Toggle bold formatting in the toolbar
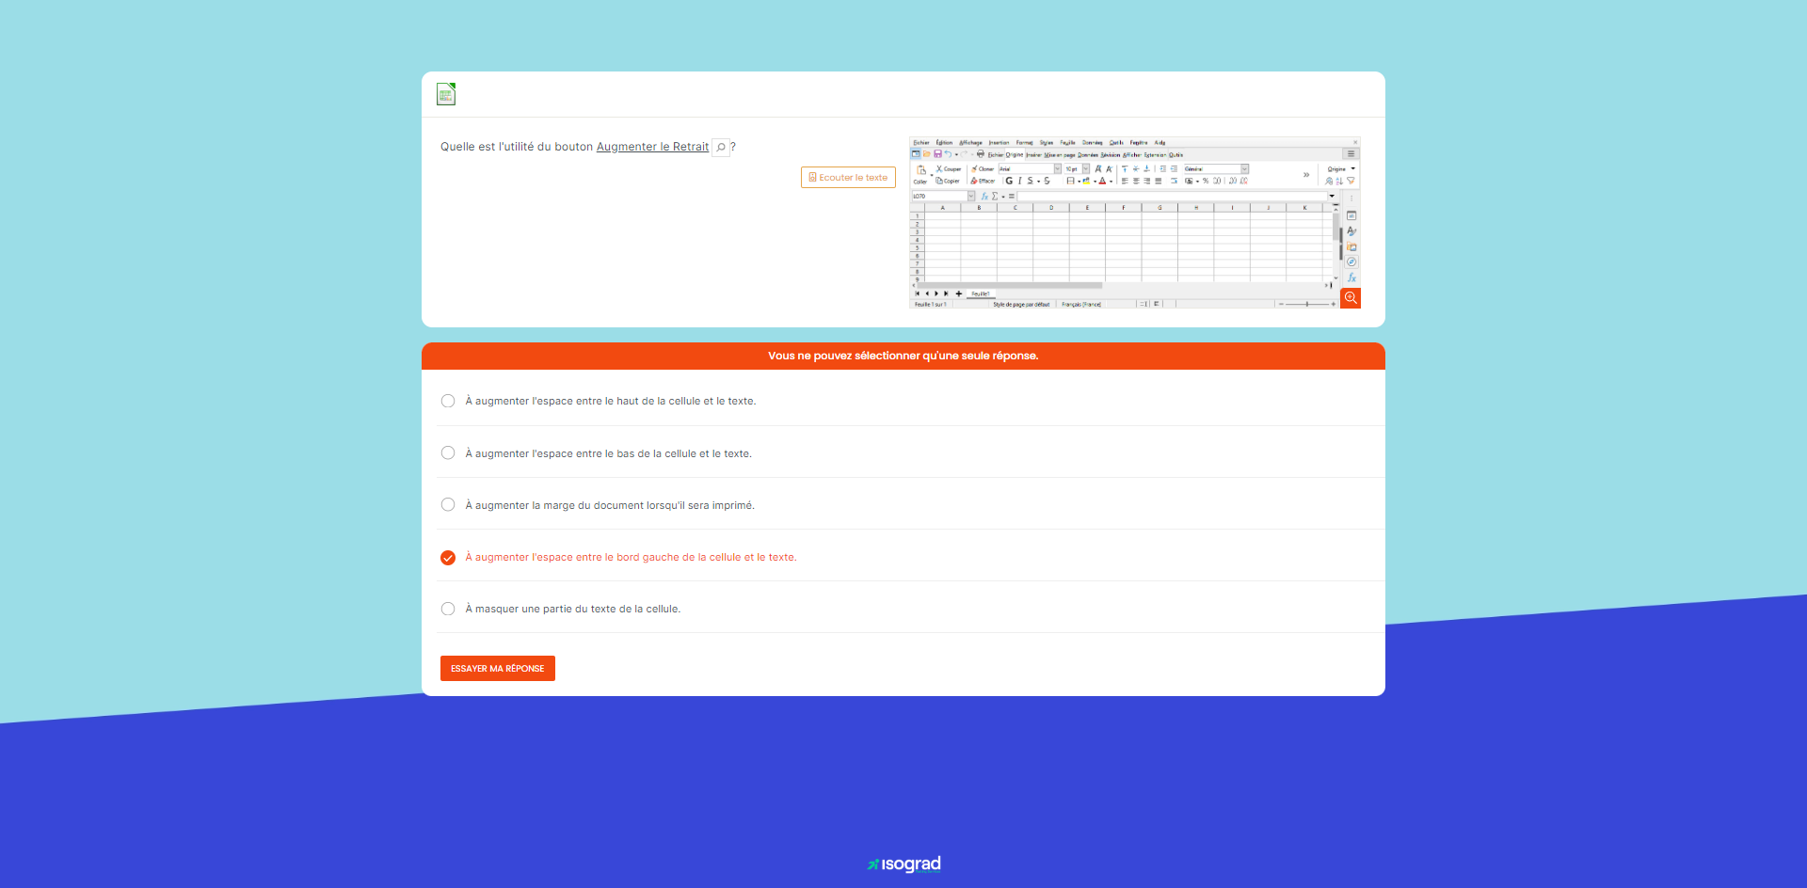Screen dimensions: 1807x888 [1009, 180]
